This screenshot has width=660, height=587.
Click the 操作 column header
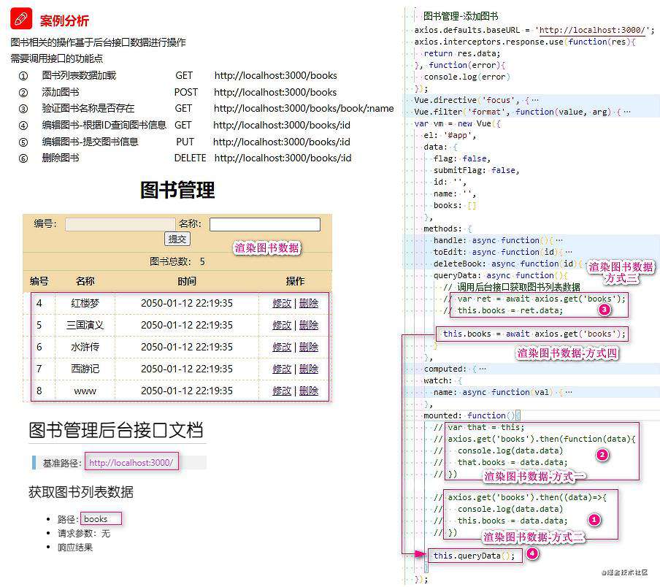(x=295, y=281)
